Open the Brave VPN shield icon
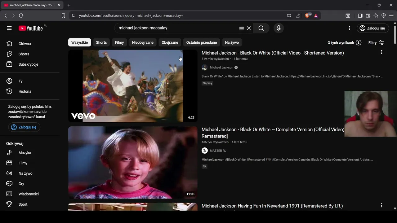The width and height of the screenshot is (397, 223). coord(384,15)
